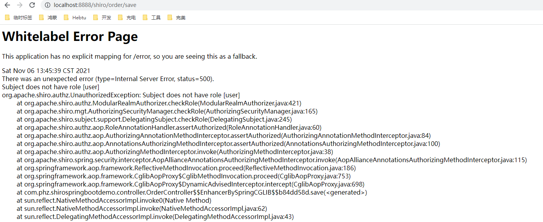
Task: Click the DynamicAdvisedInterceptor.intercept trace line
Action: click(190, 184)
